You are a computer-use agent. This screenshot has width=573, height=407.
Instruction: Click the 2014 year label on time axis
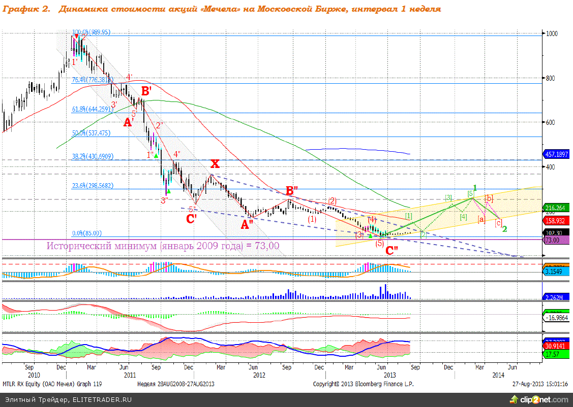tap(498, 375)
